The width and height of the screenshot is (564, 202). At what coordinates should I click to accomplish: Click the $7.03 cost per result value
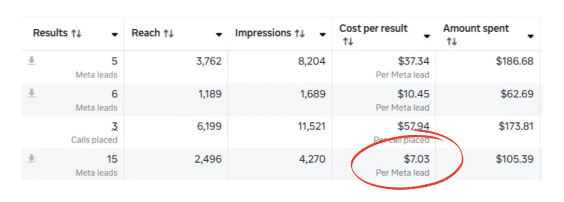pos(417,159)
